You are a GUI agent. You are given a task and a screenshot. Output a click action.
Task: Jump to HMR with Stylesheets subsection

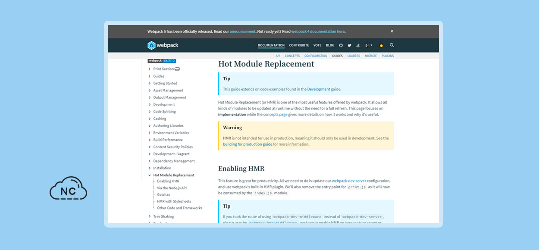174,201
